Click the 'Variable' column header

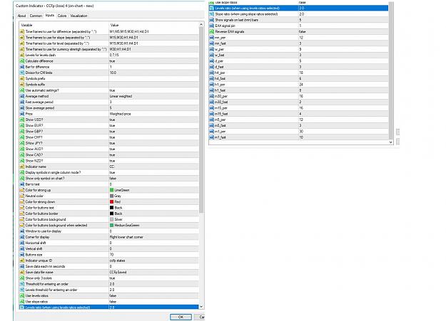[x=64, y=25]
